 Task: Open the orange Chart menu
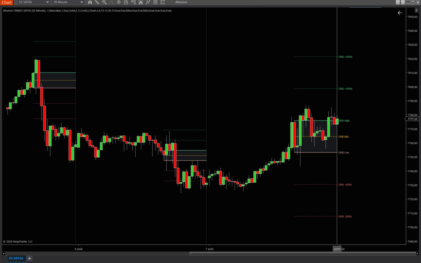click(7, 2)
